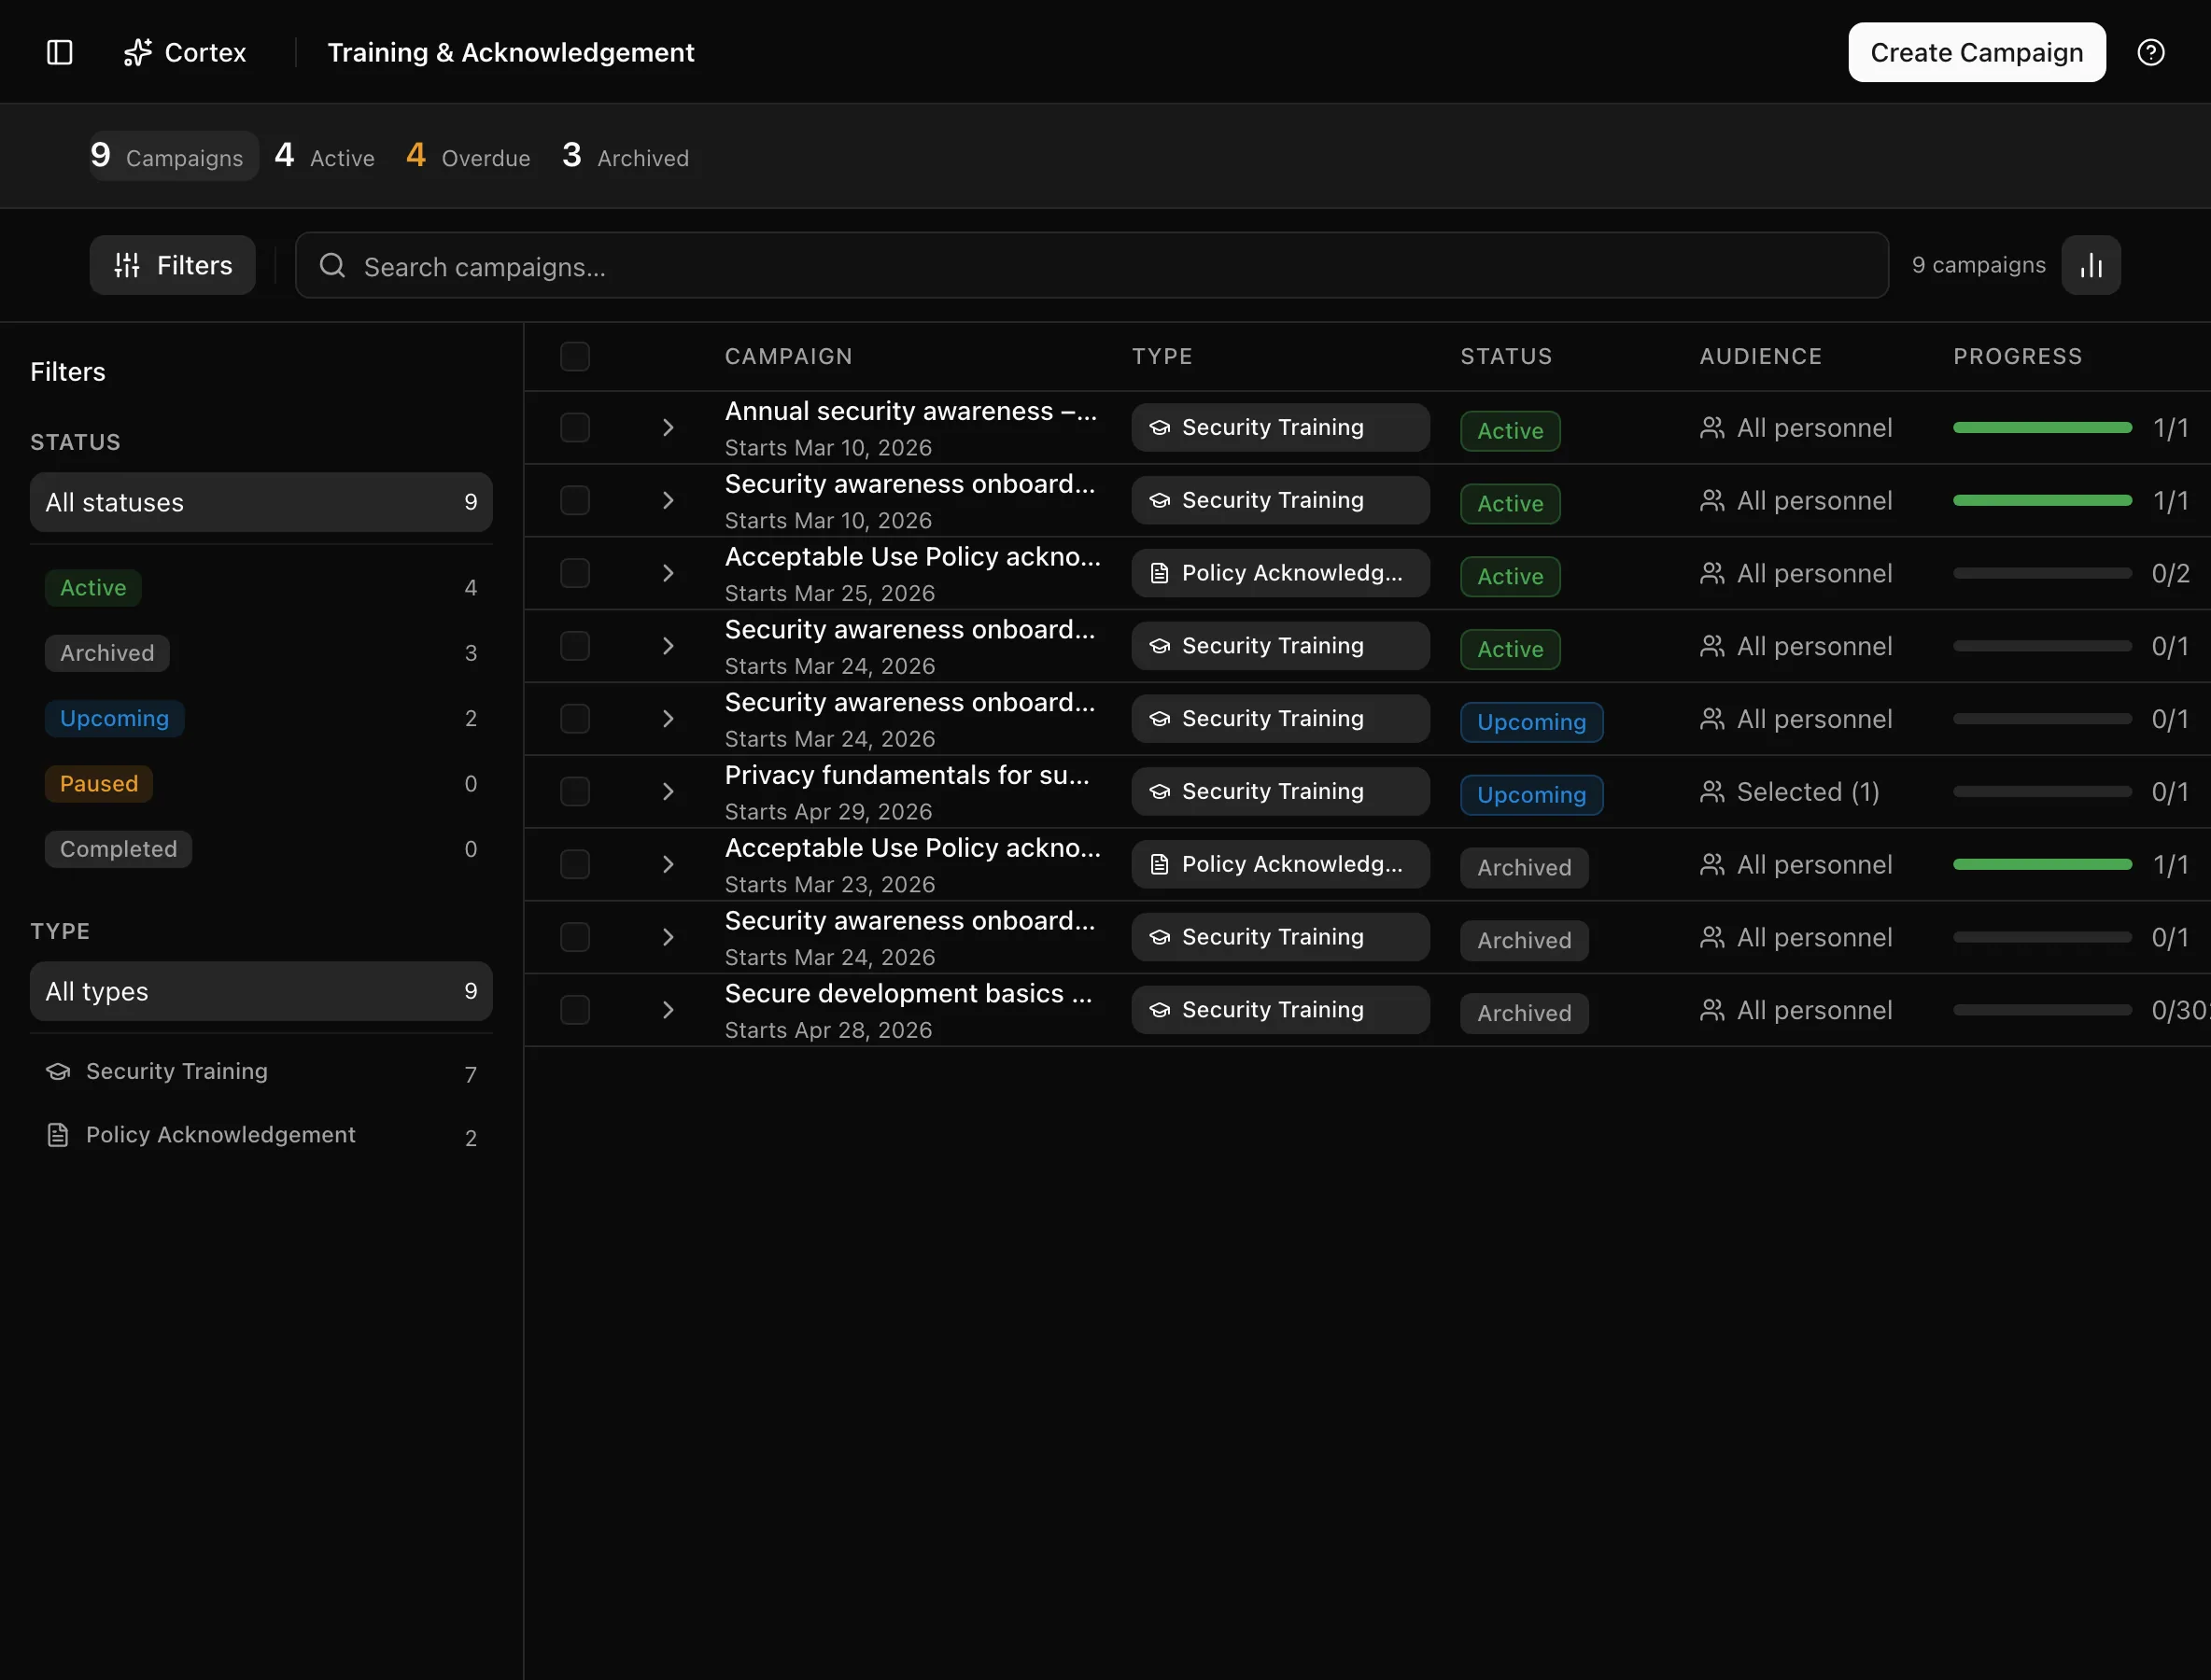
Task: Click graduation cap icon in Security Training filter
Action: pyautogui.click(x=58, y=1071)
